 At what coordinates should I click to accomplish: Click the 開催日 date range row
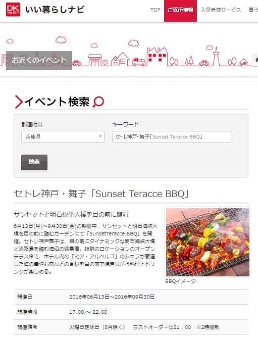[131, 297]
